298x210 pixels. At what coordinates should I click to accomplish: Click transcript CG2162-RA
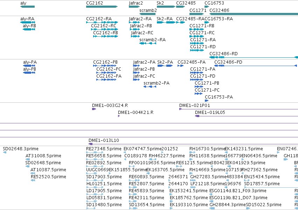[x=99, y=19]
